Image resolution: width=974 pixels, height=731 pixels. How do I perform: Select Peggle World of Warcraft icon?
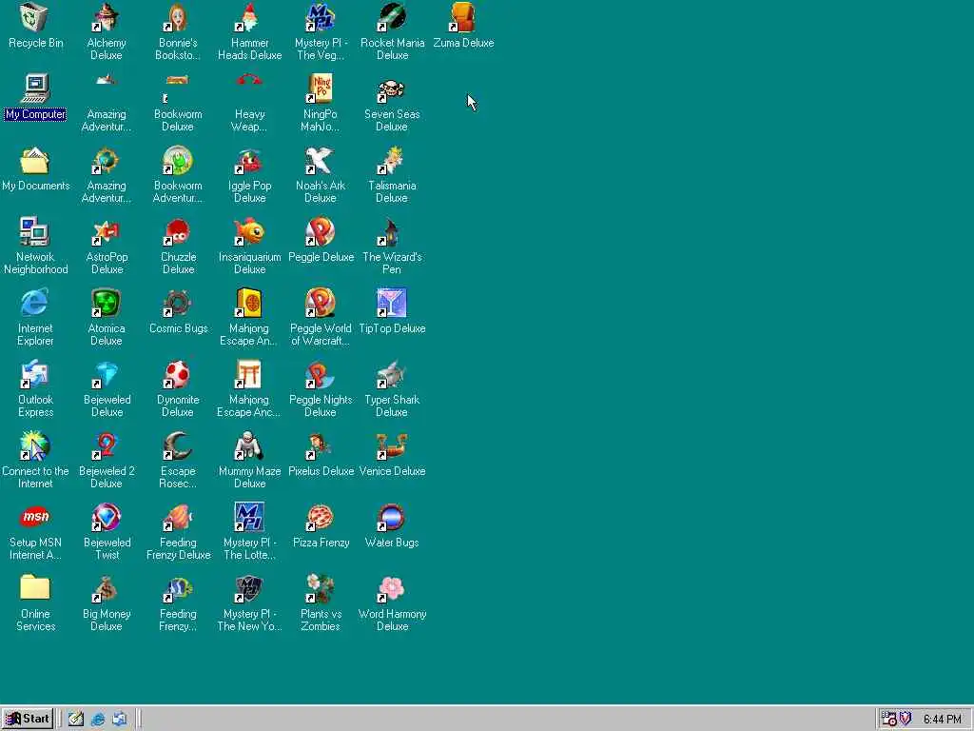click(x=321, y=304)
